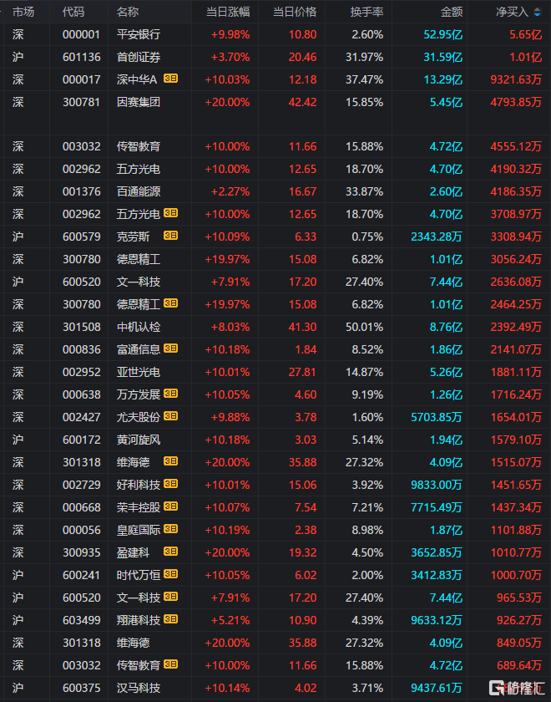Click the net buy value 5.65亿
This screenshot has height=702, width=551.
pos(525,34)
